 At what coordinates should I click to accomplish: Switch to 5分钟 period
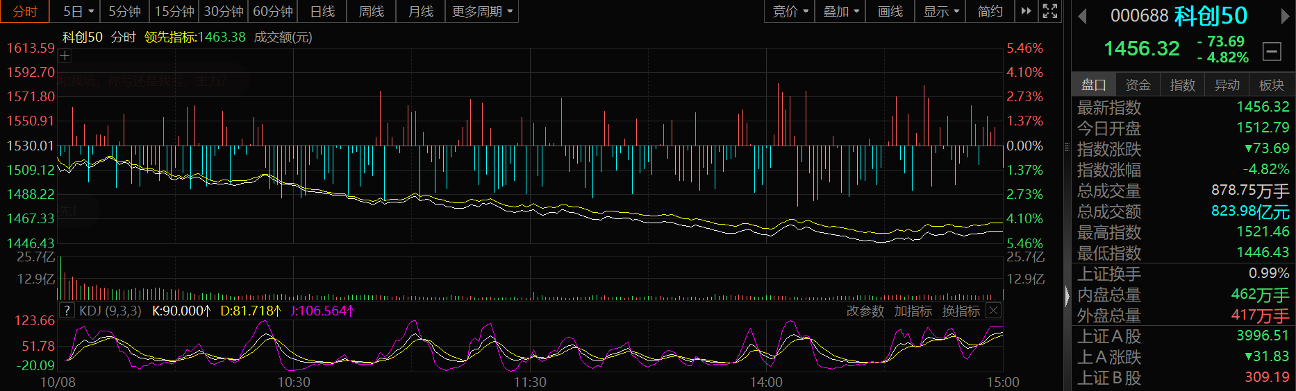[x=124, y=11]
